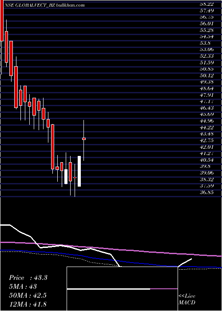Click the last small red candle near 43.48
The height and width of the screenshot is (311, 222).
(84, 139)
